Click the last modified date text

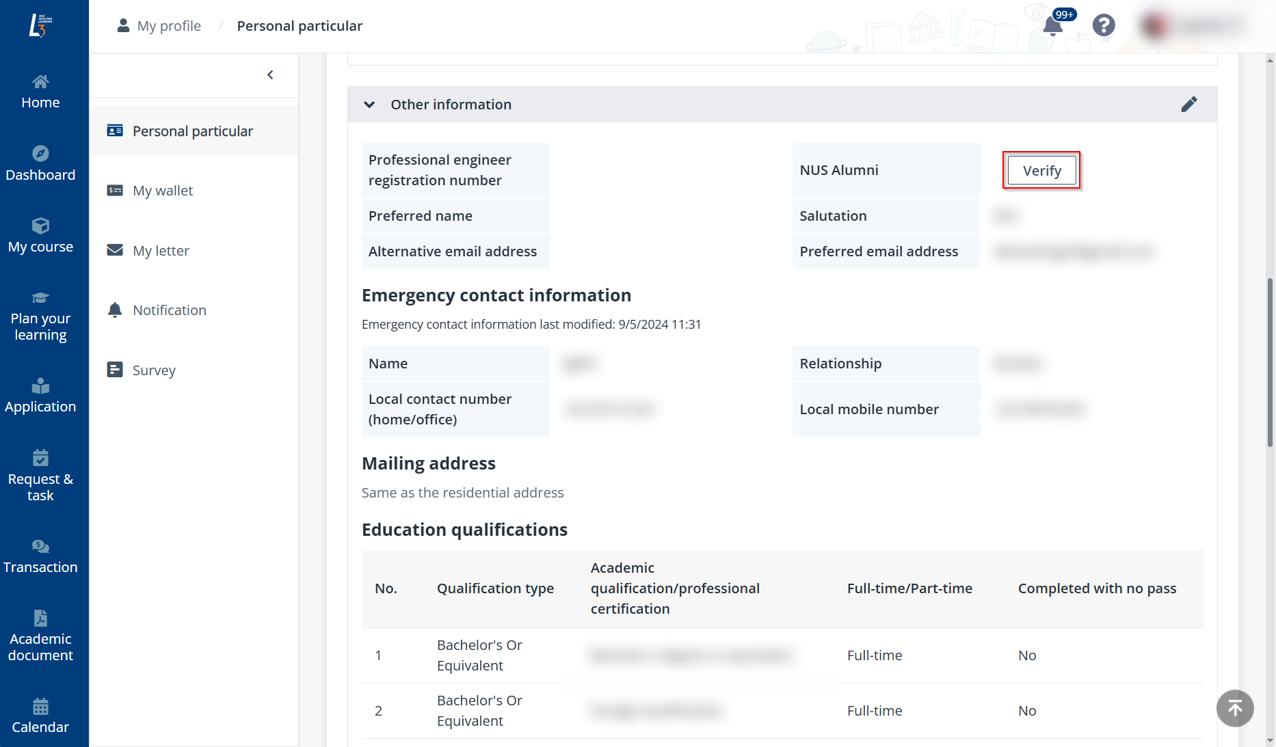[x=531, y=325]
